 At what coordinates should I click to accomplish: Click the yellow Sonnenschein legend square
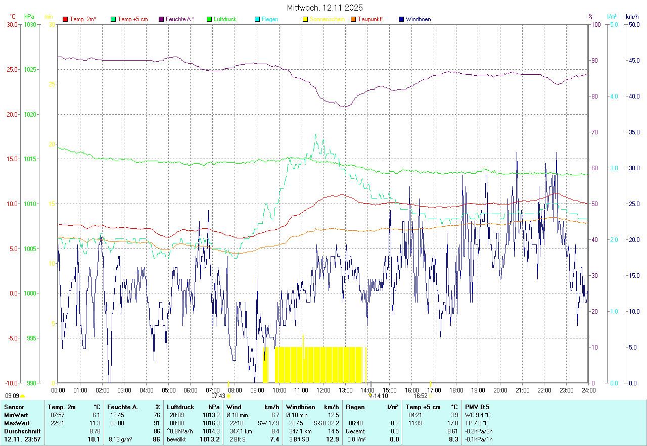click(305, 19)
